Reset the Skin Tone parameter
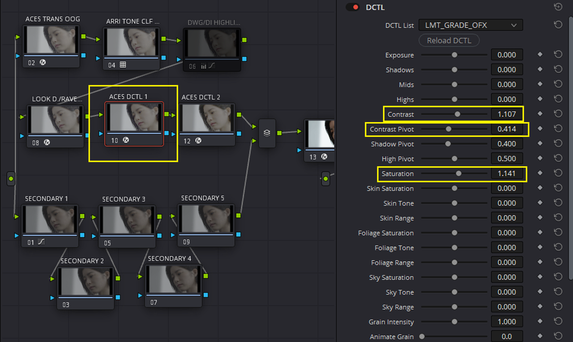Image resolution: width=573 pixels, height=342 pixels. [558, 203]
